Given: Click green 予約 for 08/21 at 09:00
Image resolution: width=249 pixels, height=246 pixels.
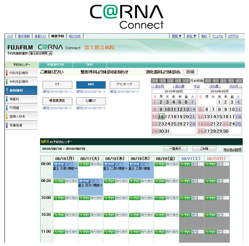Looking at the screenshot, I should 185,164.
